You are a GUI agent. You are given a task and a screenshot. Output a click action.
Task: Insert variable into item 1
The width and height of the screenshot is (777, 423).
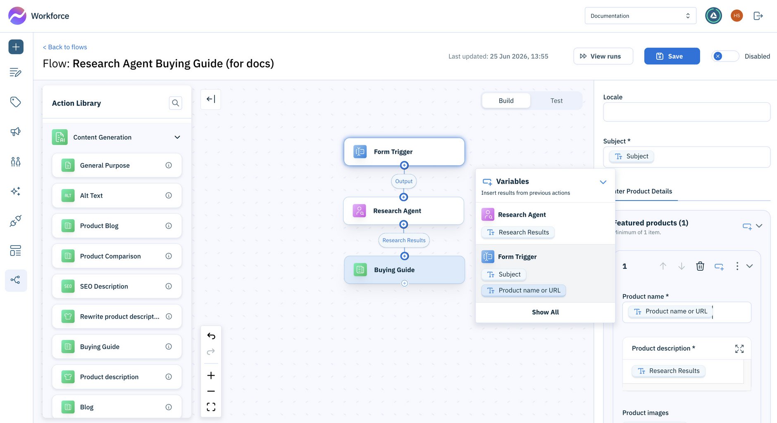pyautogui.click(x=719, y=267)
